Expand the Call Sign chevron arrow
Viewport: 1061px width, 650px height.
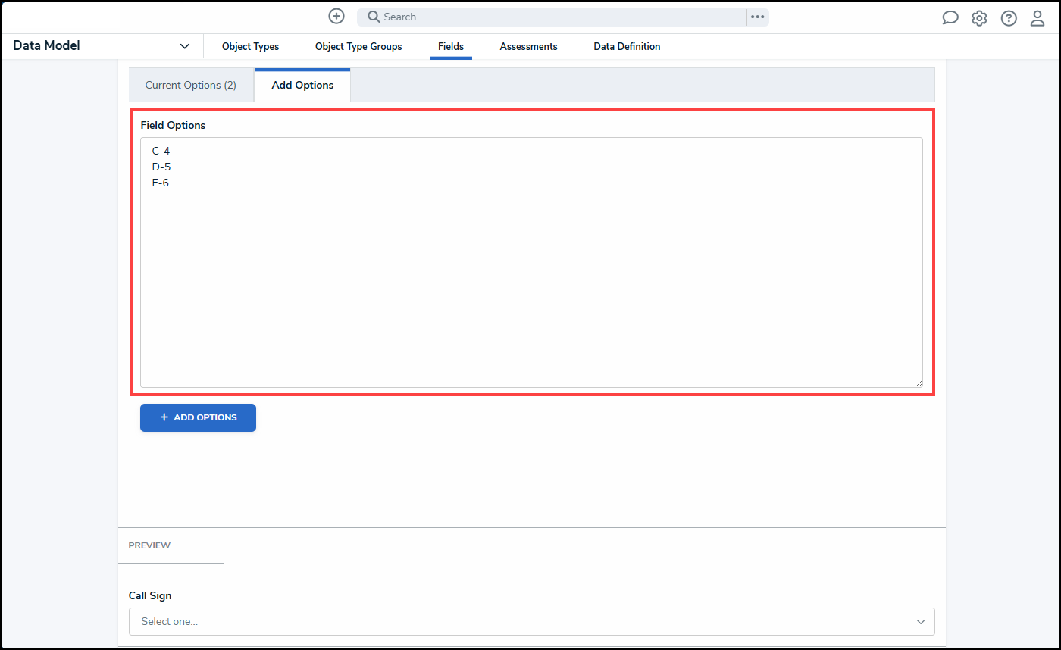(x=920, y=621)
